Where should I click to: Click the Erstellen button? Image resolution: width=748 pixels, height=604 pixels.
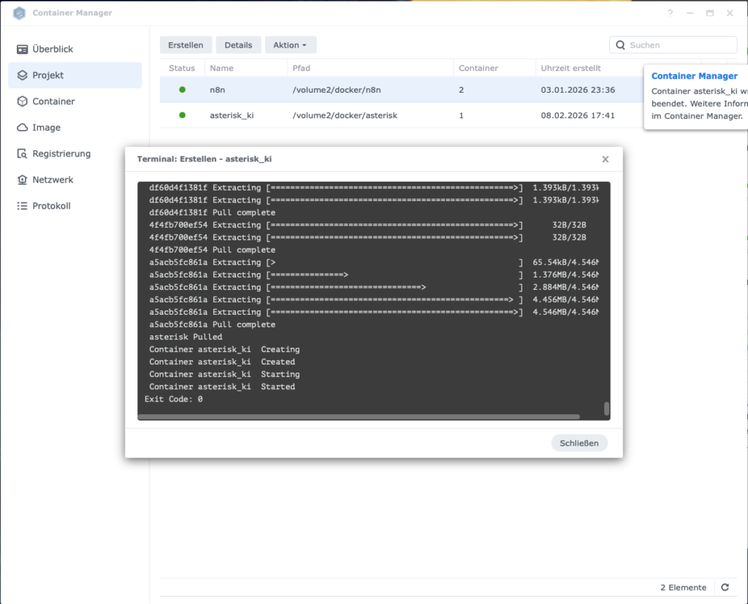(186, 45)
